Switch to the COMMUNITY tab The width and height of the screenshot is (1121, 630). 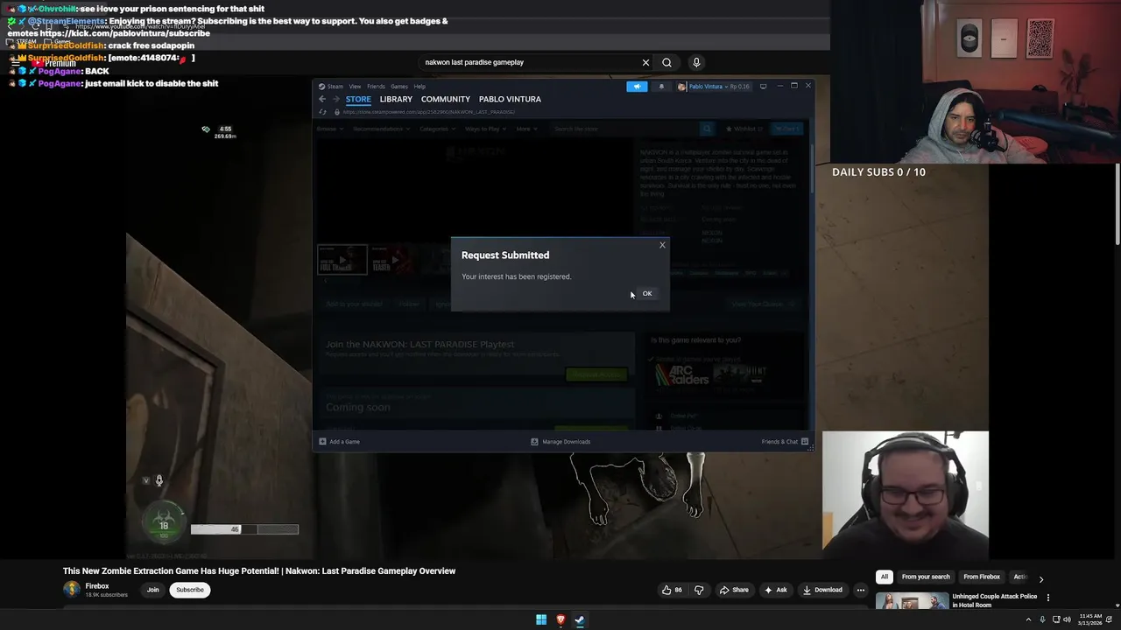[446, 99]
